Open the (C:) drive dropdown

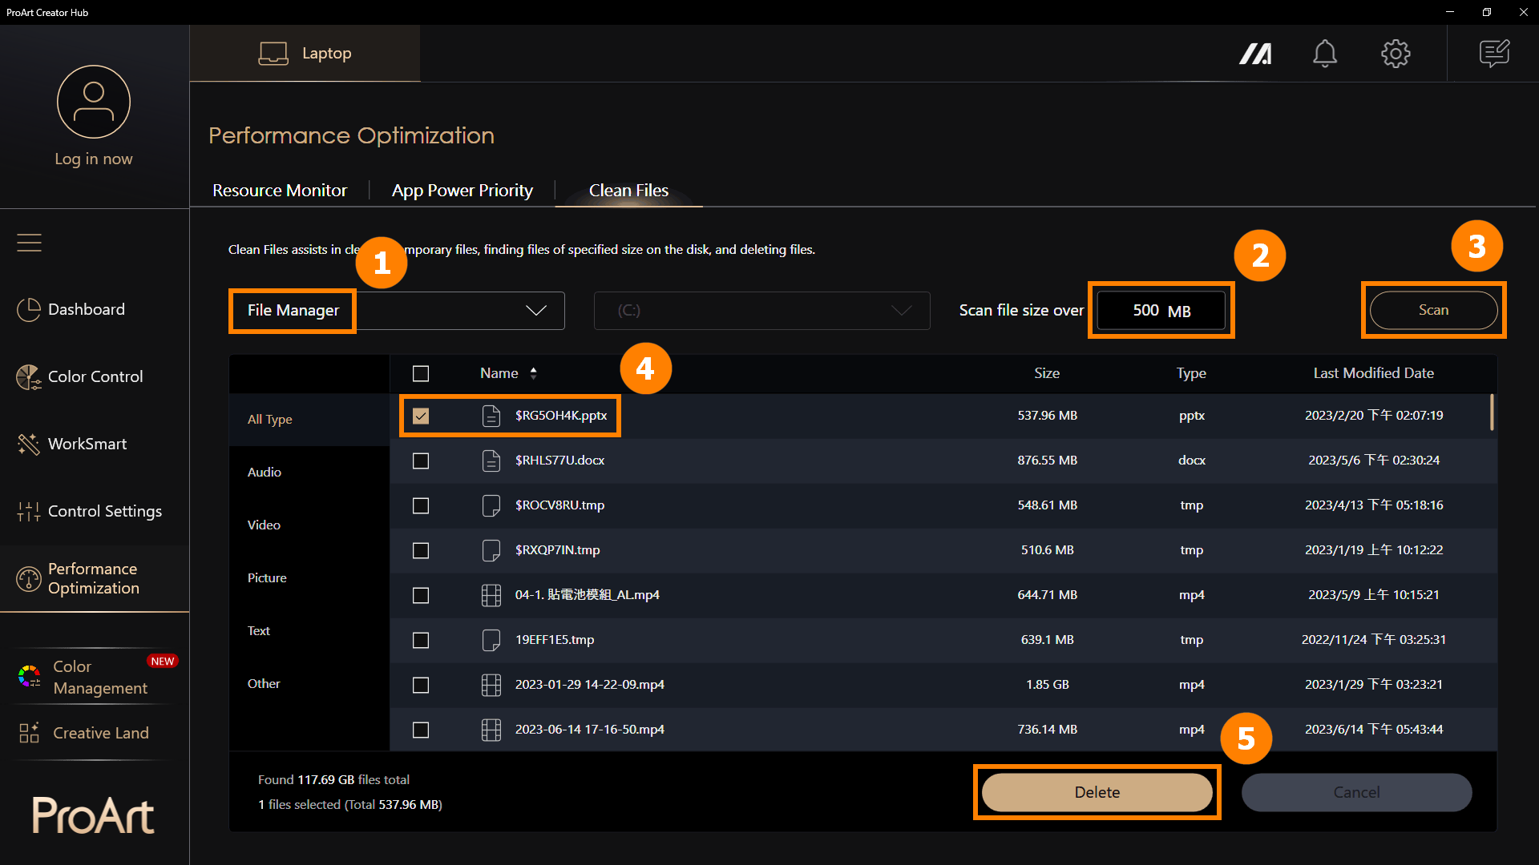761,311
